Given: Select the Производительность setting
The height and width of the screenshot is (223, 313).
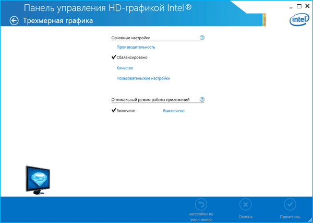Looking at the screenshot, I should [x=136, y=47].
